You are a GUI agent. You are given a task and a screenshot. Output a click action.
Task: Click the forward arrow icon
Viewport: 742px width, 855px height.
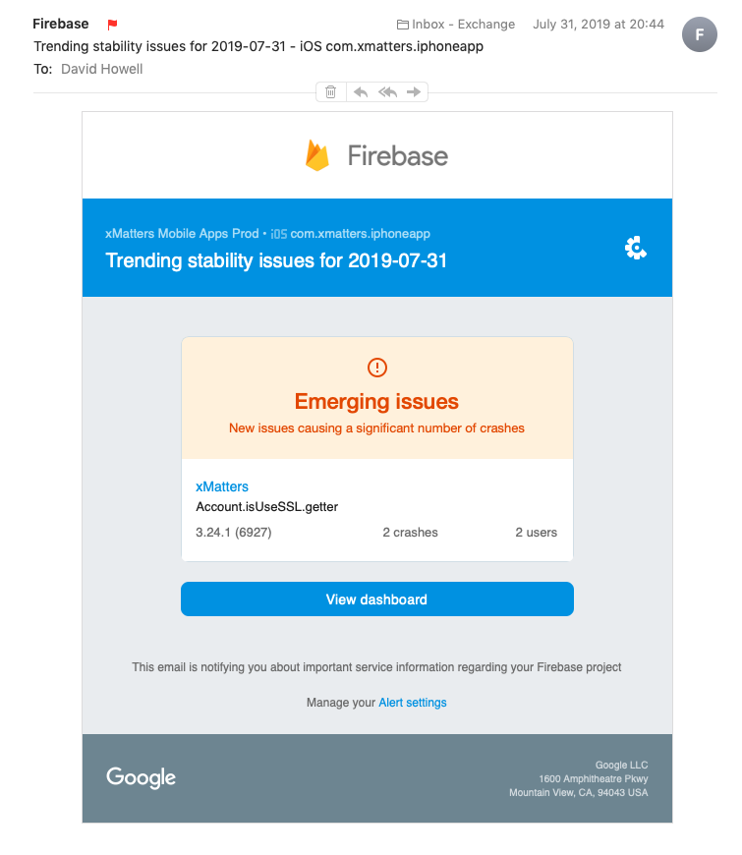414,91
